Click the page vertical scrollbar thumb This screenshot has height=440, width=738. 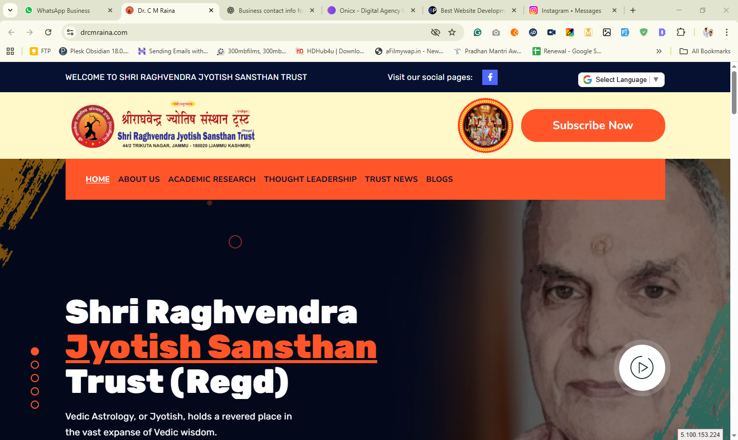pos(734,93)
